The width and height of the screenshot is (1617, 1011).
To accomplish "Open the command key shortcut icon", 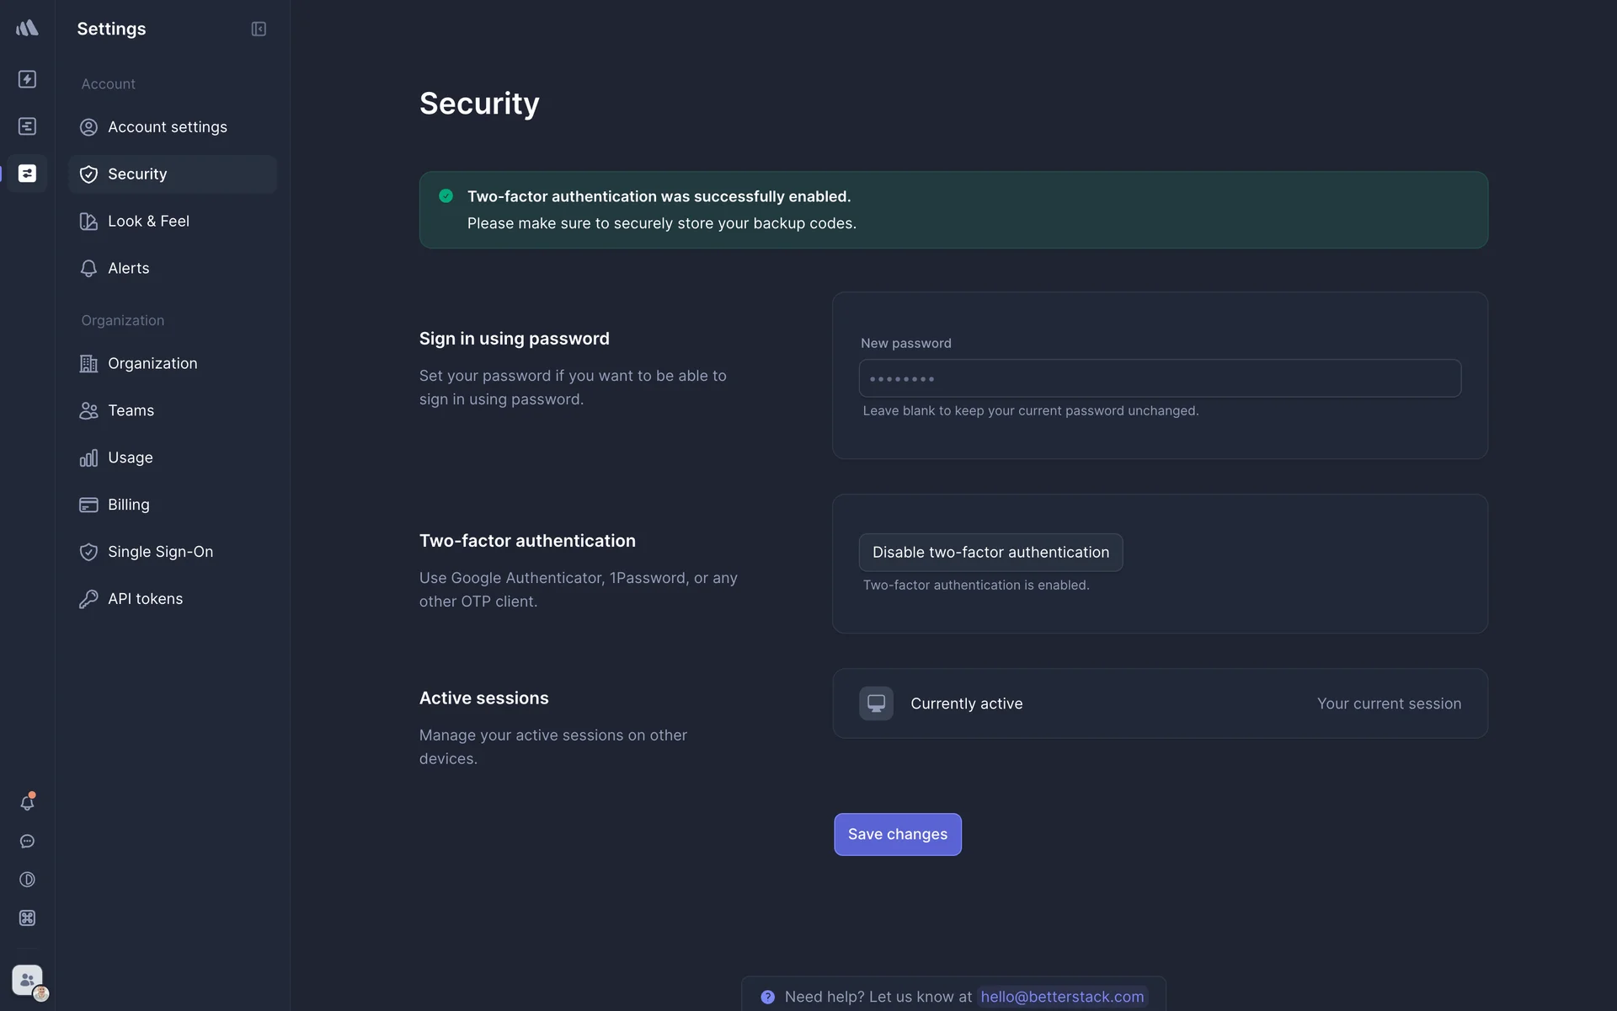I will 27,918.
